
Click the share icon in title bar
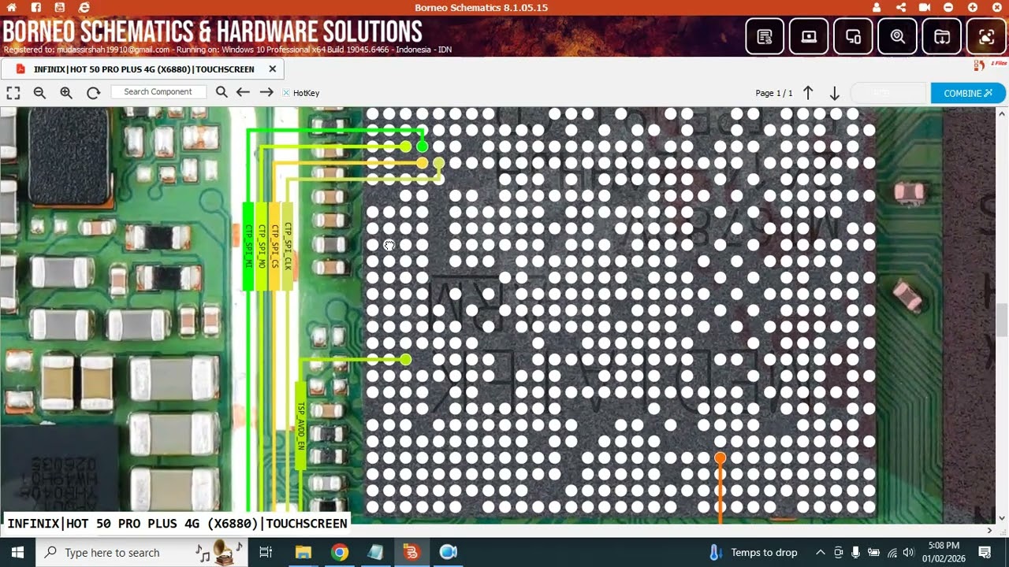point(901,7)
